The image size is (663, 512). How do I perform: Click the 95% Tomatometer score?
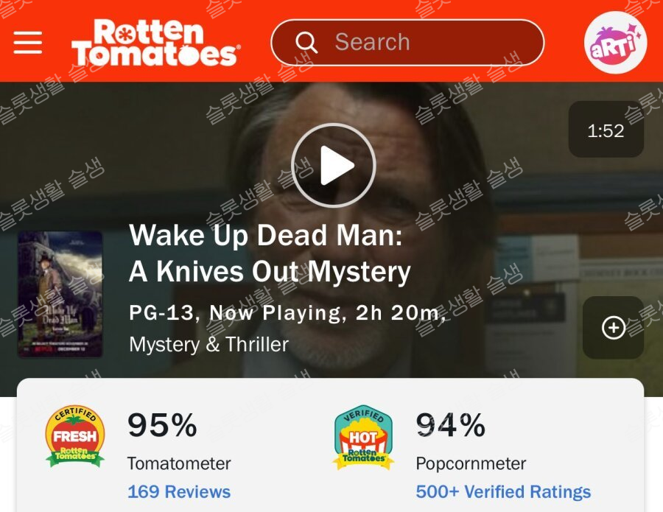(x=162, y=425)
